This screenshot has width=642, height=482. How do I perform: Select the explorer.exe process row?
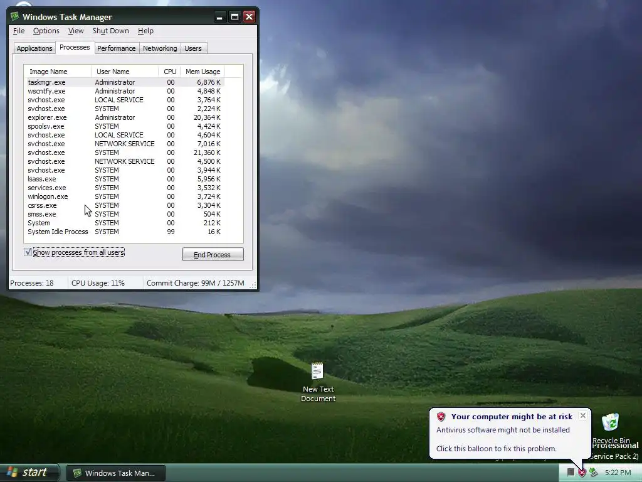coord(125,117)
